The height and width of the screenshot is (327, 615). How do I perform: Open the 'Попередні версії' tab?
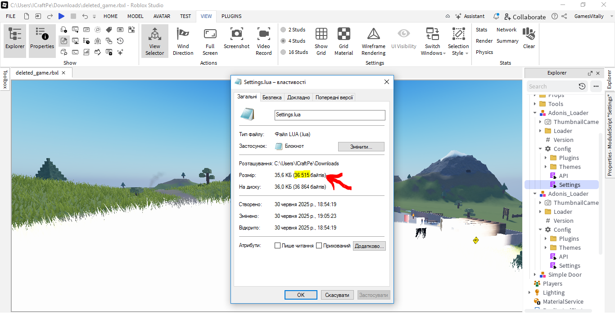pos(334,97)
